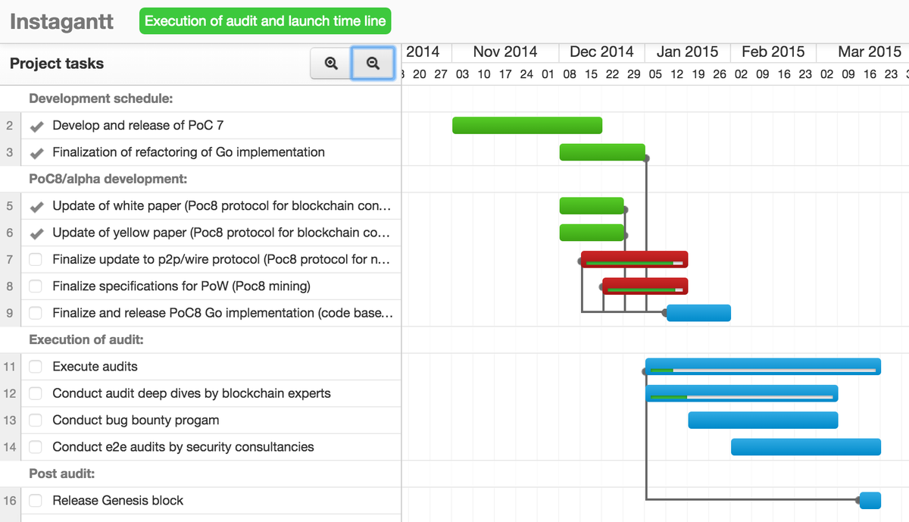909x522 pixels.
Task: Click the project title green button
Action: 265,21
